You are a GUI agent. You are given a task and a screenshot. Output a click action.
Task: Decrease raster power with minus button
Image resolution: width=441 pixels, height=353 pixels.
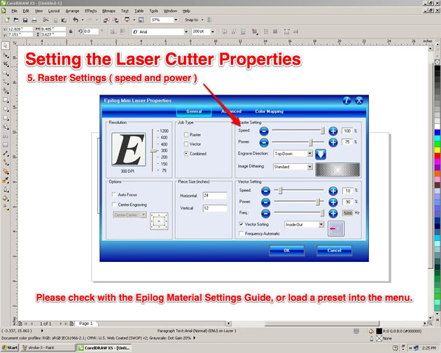click(x=264, y=142)
